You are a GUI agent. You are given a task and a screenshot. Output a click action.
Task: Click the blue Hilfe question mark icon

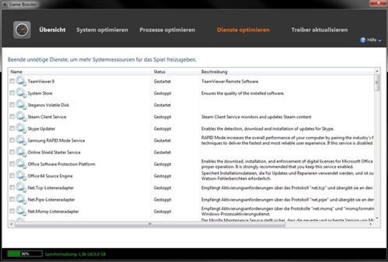point(363,40)
